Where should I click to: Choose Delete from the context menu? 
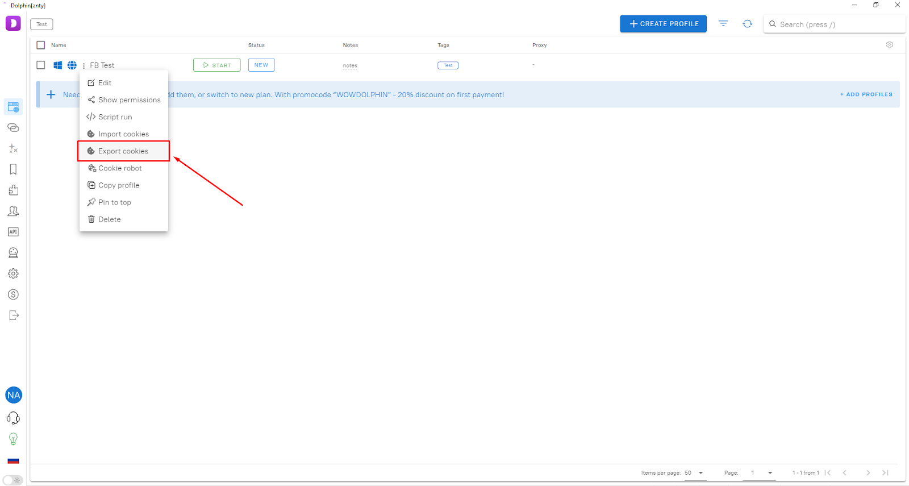coord(124,219)
